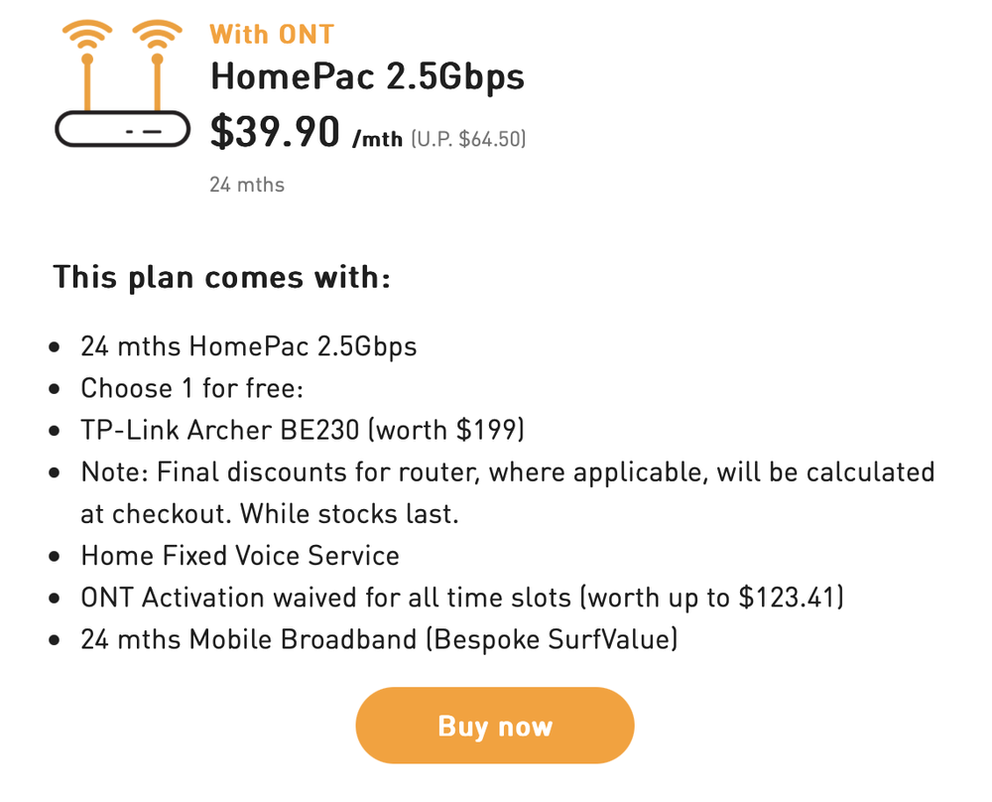
Task: Click the left antenna Wi-Fi signal icon
Action: pyautogui.click(x=87, y=36)
